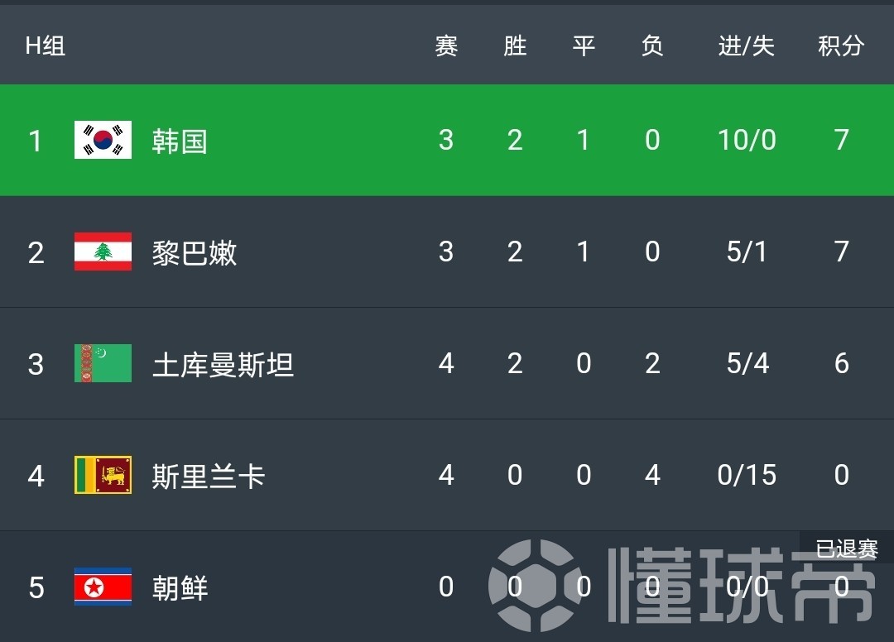Sort by the 胜 column
The image size is (894, 642).
[514, 46]
